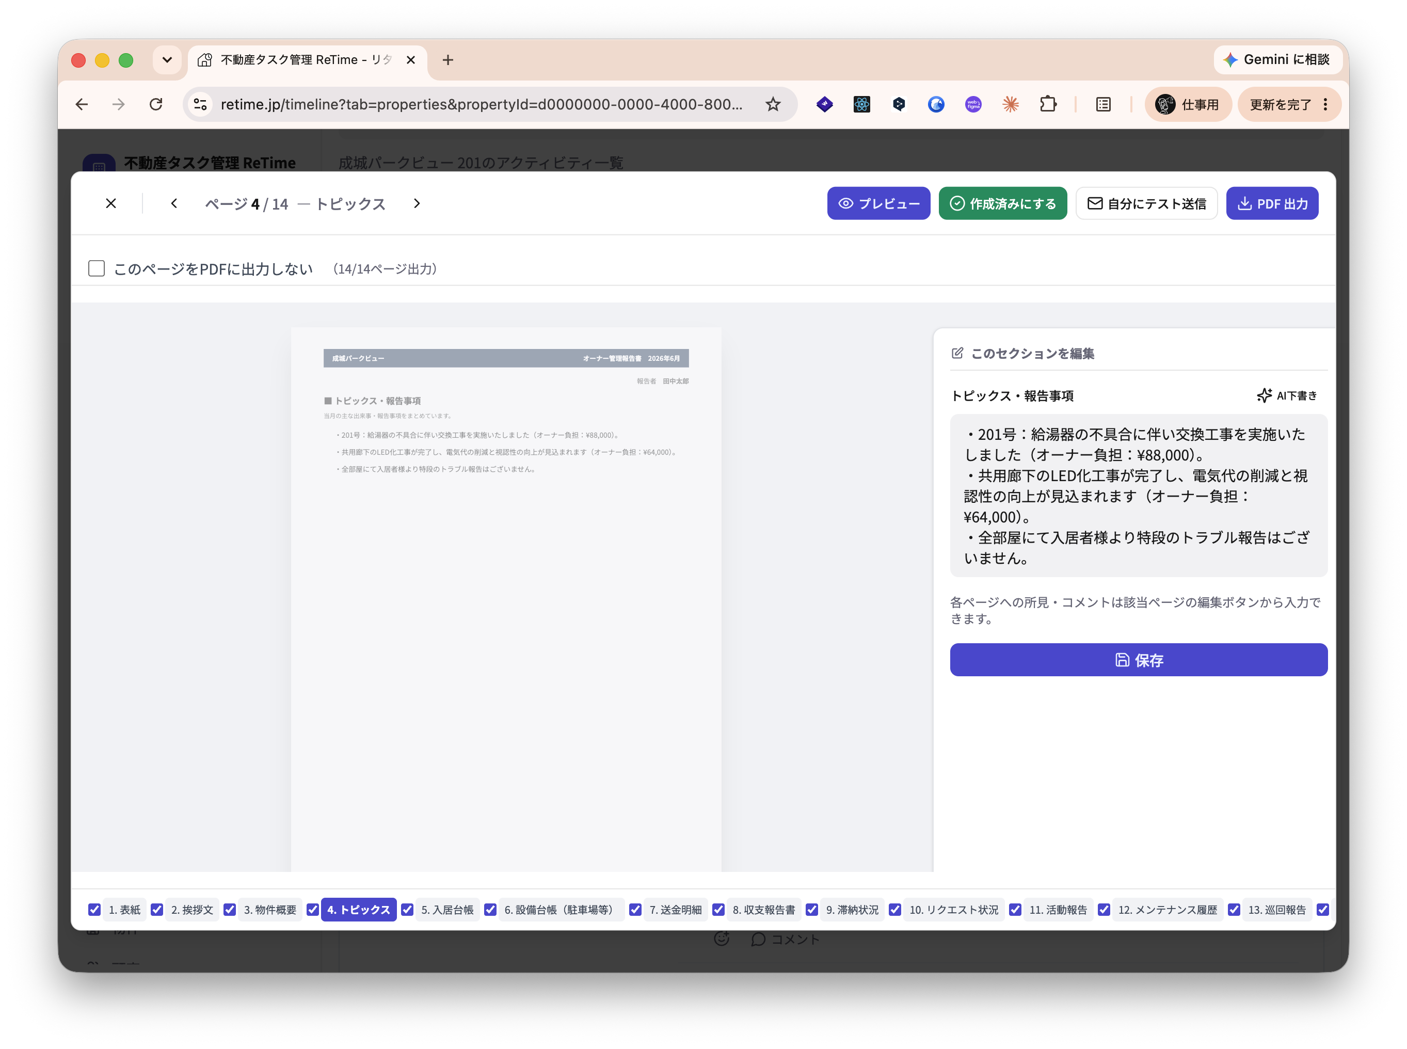Click the PDF 出力 button
Viewport: 1407px width, 1049px height.
pos(1272,203)
